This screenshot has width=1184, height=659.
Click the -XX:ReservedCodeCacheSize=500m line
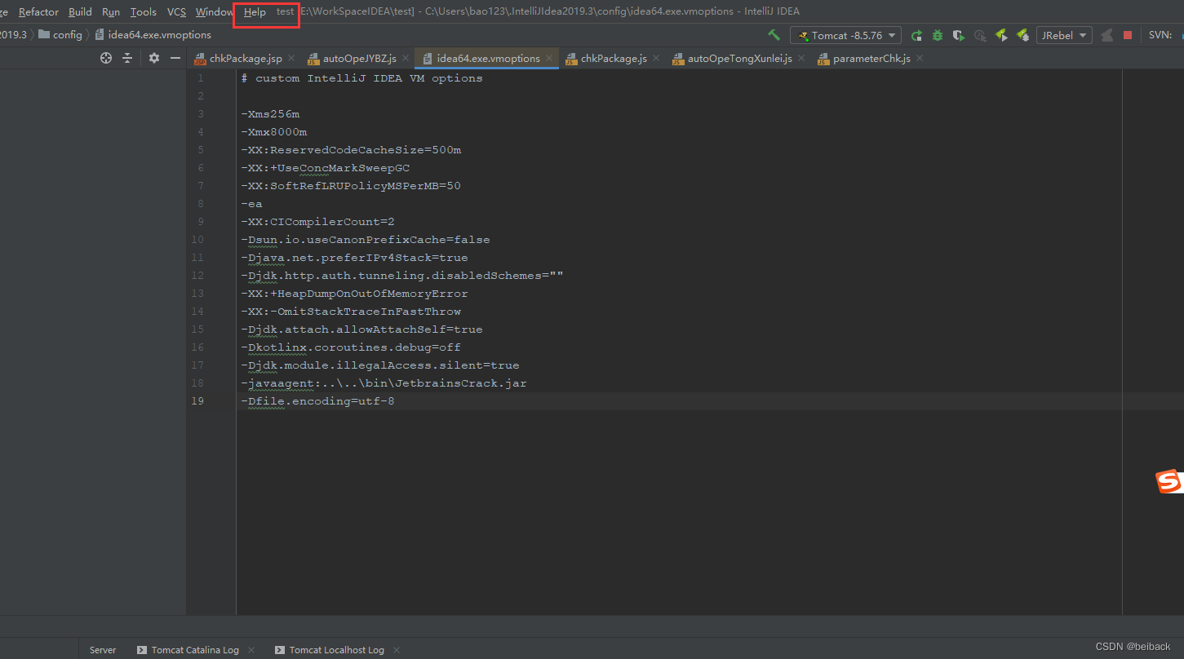click(x=351, y=150)
